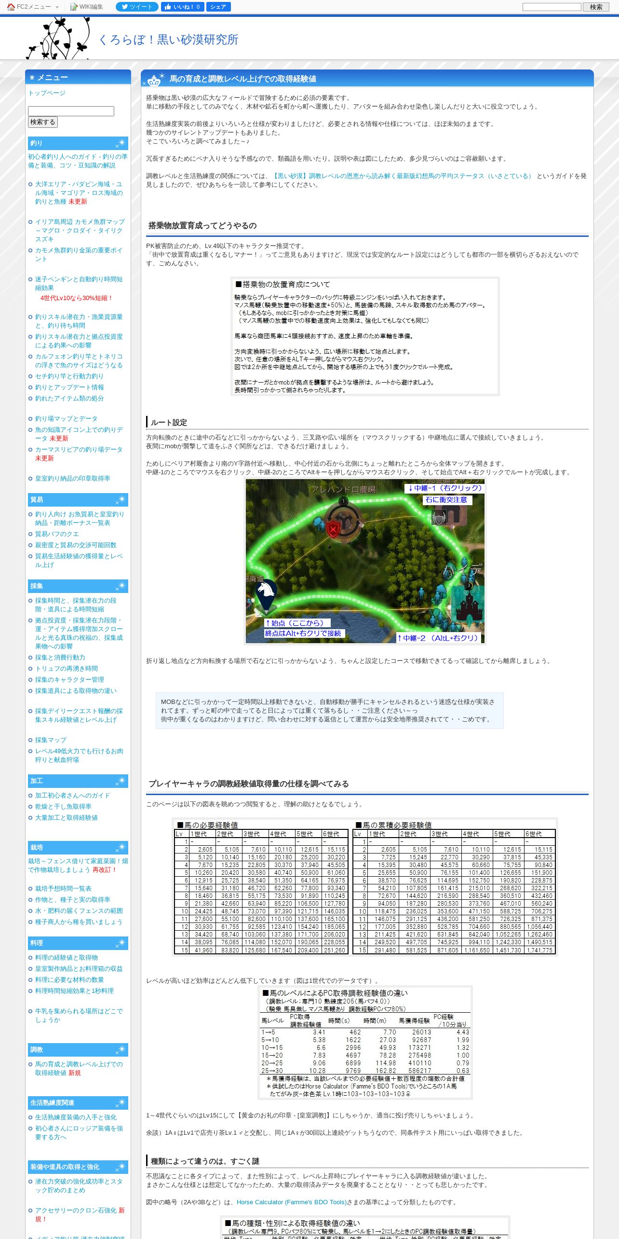Open 採集のキャラクター管理 link
This screenshot has width=619, height=1239.
pyautogui.click(x=69, y=679)
